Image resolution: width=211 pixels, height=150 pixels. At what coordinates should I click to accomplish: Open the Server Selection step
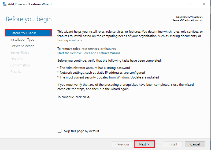coord(22,46)
